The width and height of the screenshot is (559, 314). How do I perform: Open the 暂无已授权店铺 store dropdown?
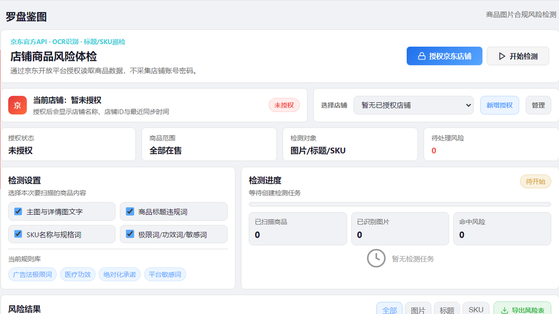coord(413,105)
